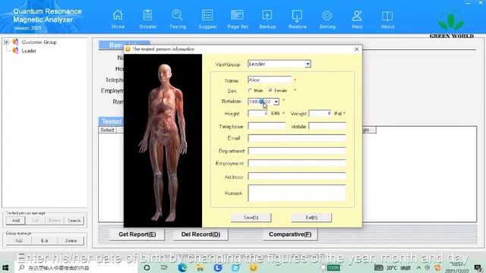Save the tested person information
This screenshot has height=273, width=486.
251,218
